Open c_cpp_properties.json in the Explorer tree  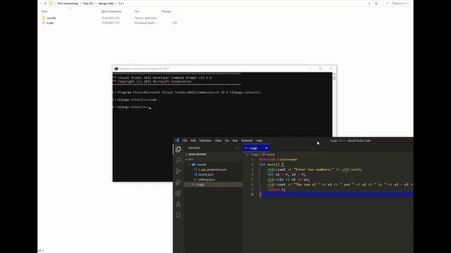[x=212, y=169]
